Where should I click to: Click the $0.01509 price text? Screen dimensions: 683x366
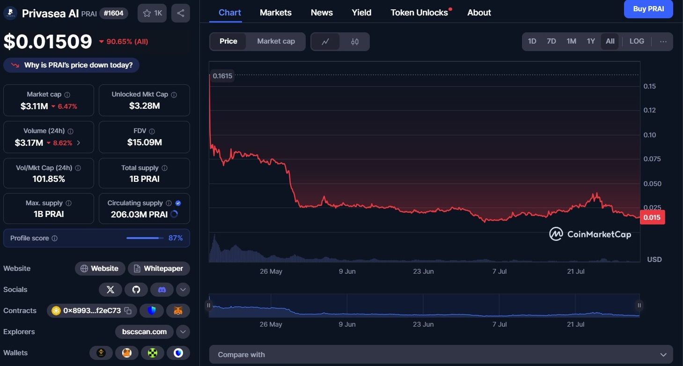pos(48,41)
